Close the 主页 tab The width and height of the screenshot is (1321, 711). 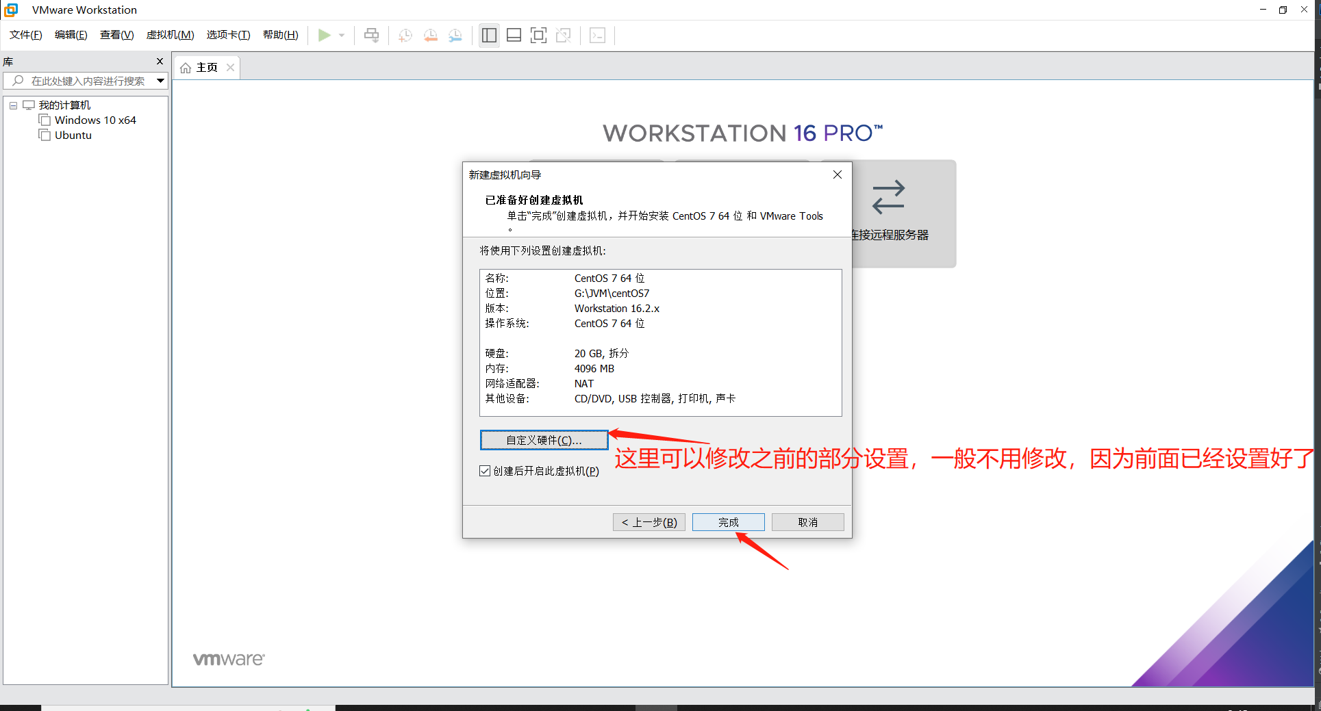pyautogui.click(x=231, y=68)
